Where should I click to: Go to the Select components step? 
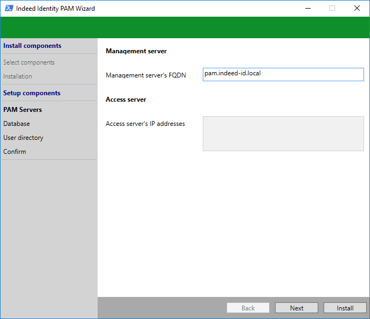click(x=29, y=62)
